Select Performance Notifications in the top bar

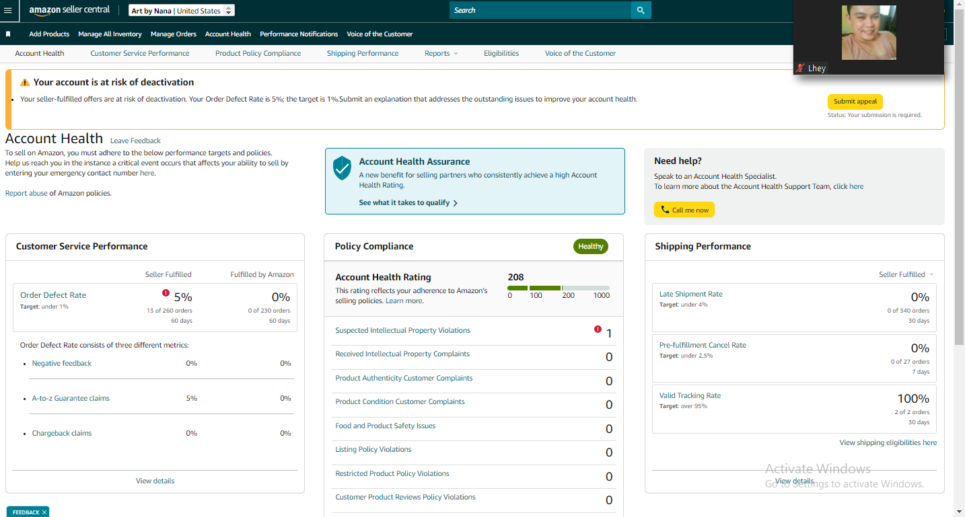pyautogui.click(x=299, y=34)
